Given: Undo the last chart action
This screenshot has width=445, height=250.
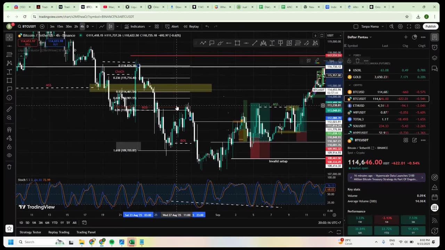Looking at the screenshot, I should tap(207, 26).
